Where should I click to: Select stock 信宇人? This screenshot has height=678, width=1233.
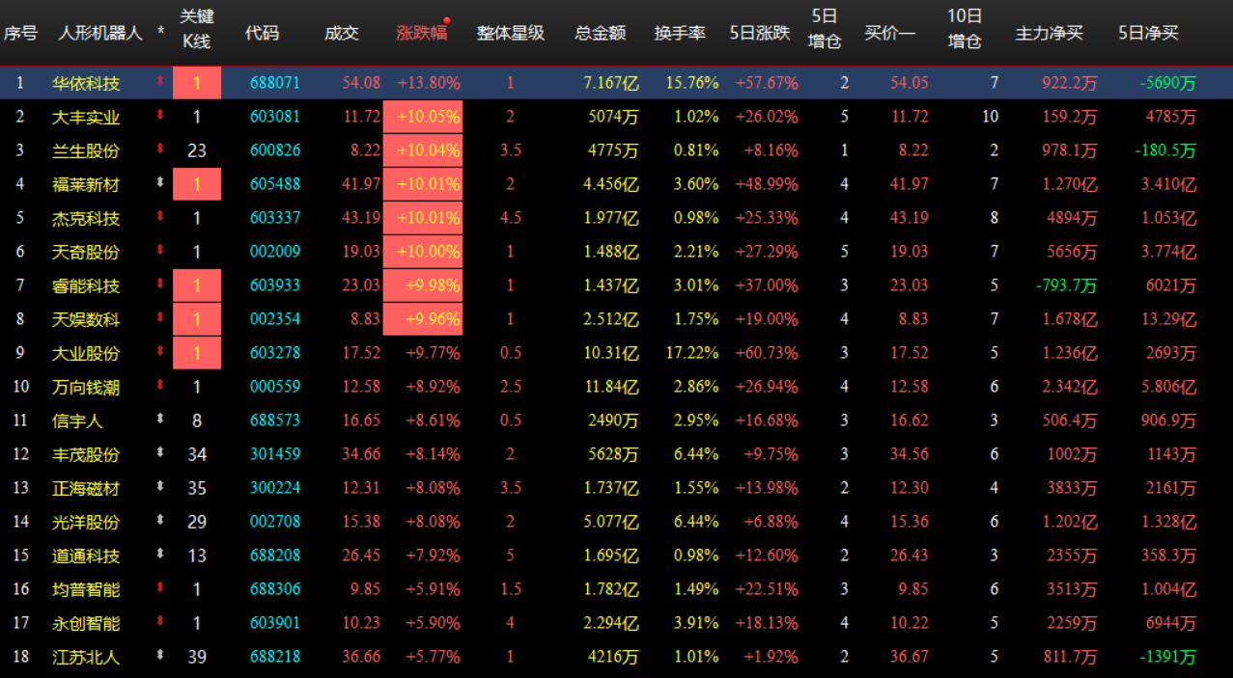pos(77,420)
